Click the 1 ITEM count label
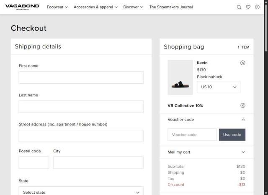This screenshot has width=268, height=195. 243,47
